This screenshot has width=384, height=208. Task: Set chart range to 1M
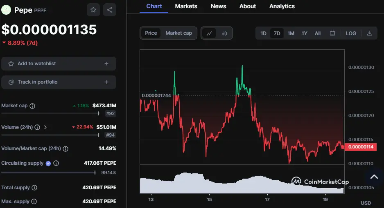(291, 33)
